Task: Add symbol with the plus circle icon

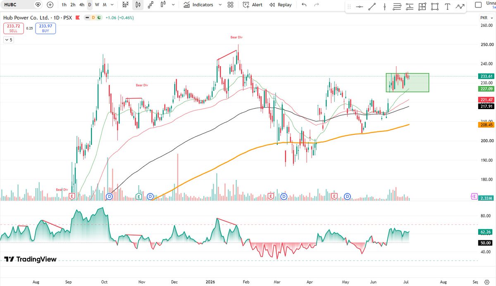Action: point(50,5)
